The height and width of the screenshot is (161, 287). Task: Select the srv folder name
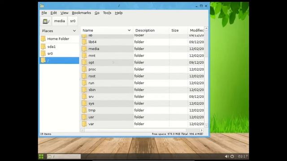pos(91,97)
